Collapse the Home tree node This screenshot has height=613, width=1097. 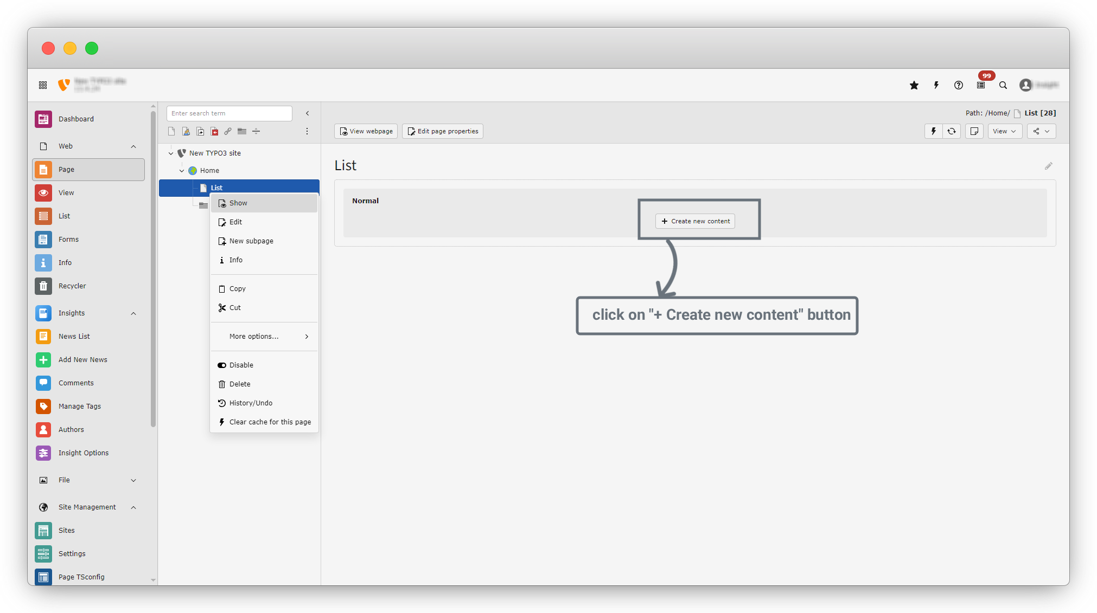click(182, 171)
